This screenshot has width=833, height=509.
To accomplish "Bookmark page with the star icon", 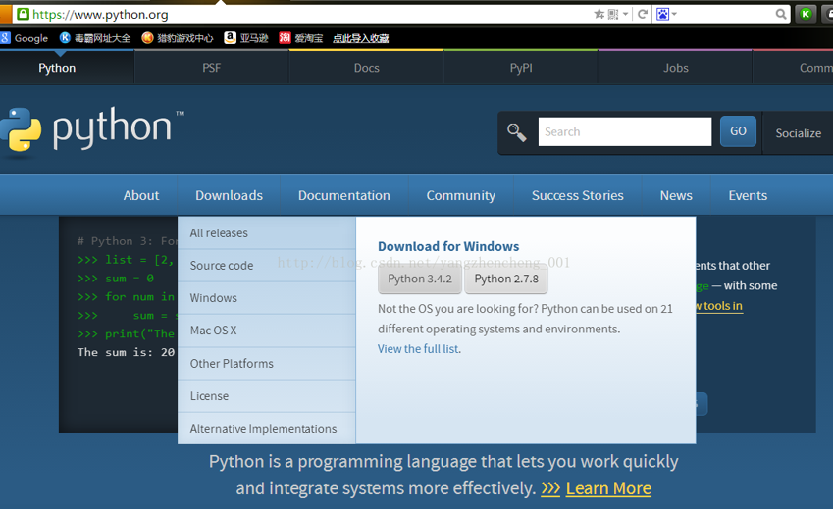I will (x=599, y=15).
